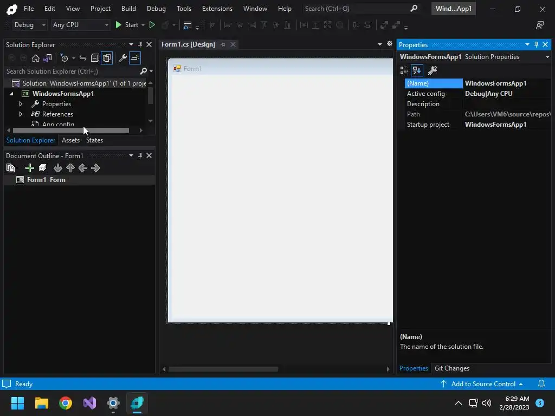Click the left arrow in Document Outline
This screenshot has height=416, width=555.
(83, 168)
